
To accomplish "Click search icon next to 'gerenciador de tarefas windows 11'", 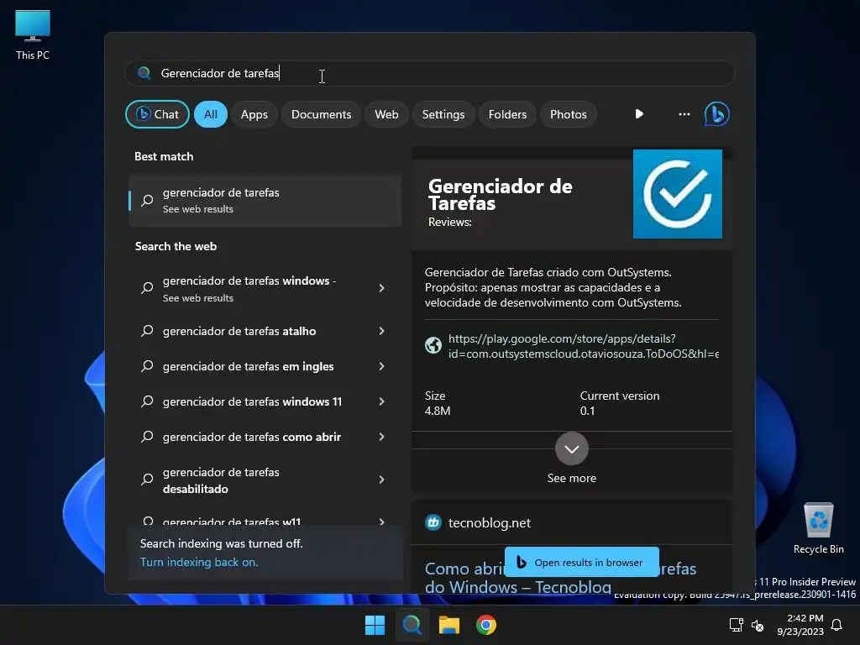I will 147,401.
